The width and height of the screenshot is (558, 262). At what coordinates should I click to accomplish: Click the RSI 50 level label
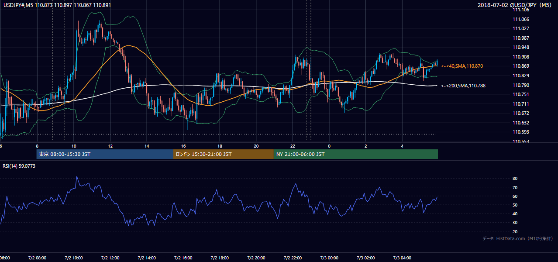coord(515,205)
